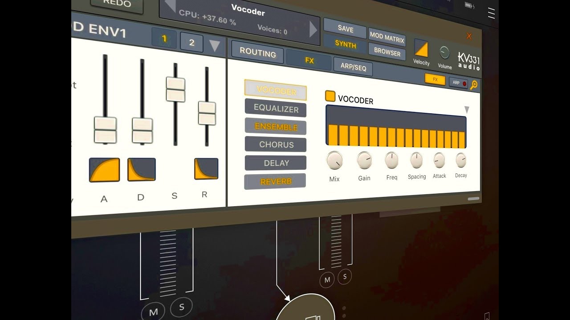Open the hamburger menu at top right

(491, 13)
